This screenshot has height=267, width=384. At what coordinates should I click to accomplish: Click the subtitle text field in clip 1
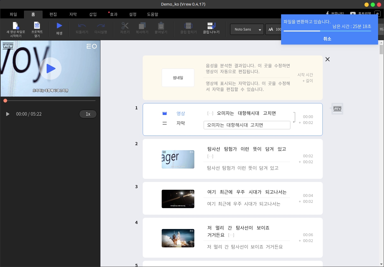pos(247,125)
